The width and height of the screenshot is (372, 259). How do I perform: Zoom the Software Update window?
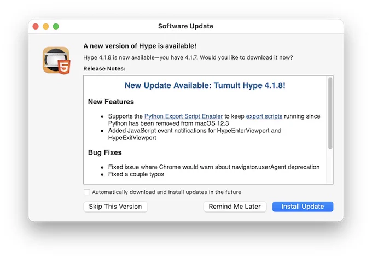coord(56,26)
